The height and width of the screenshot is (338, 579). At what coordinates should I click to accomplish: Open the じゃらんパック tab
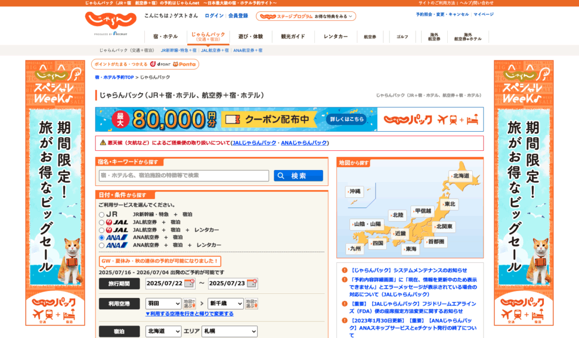(x=208, y=37)
